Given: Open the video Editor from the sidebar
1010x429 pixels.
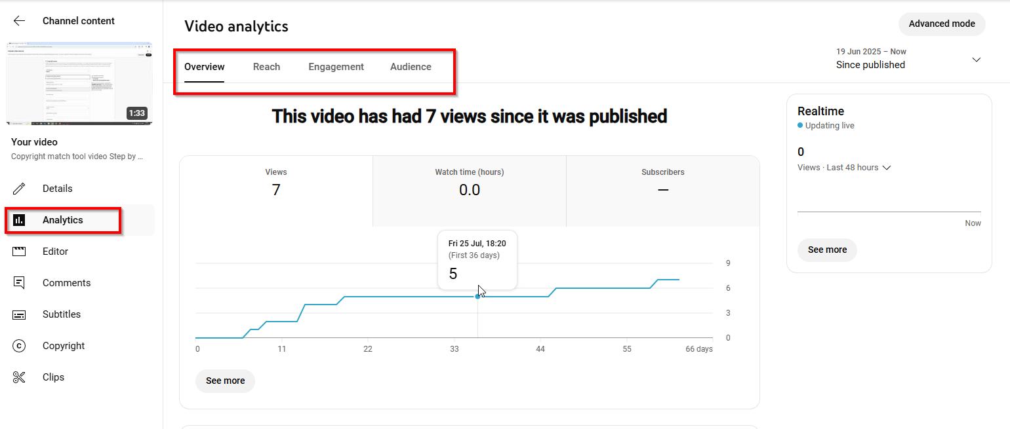Looking at the screenshot, I should coord(56,251).
